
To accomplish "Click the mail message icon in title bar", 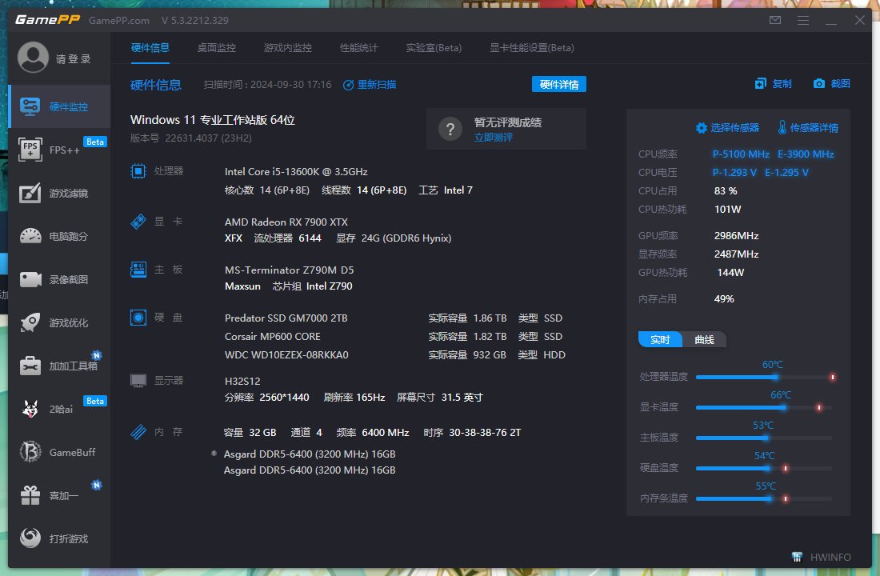I will point(775,20).
